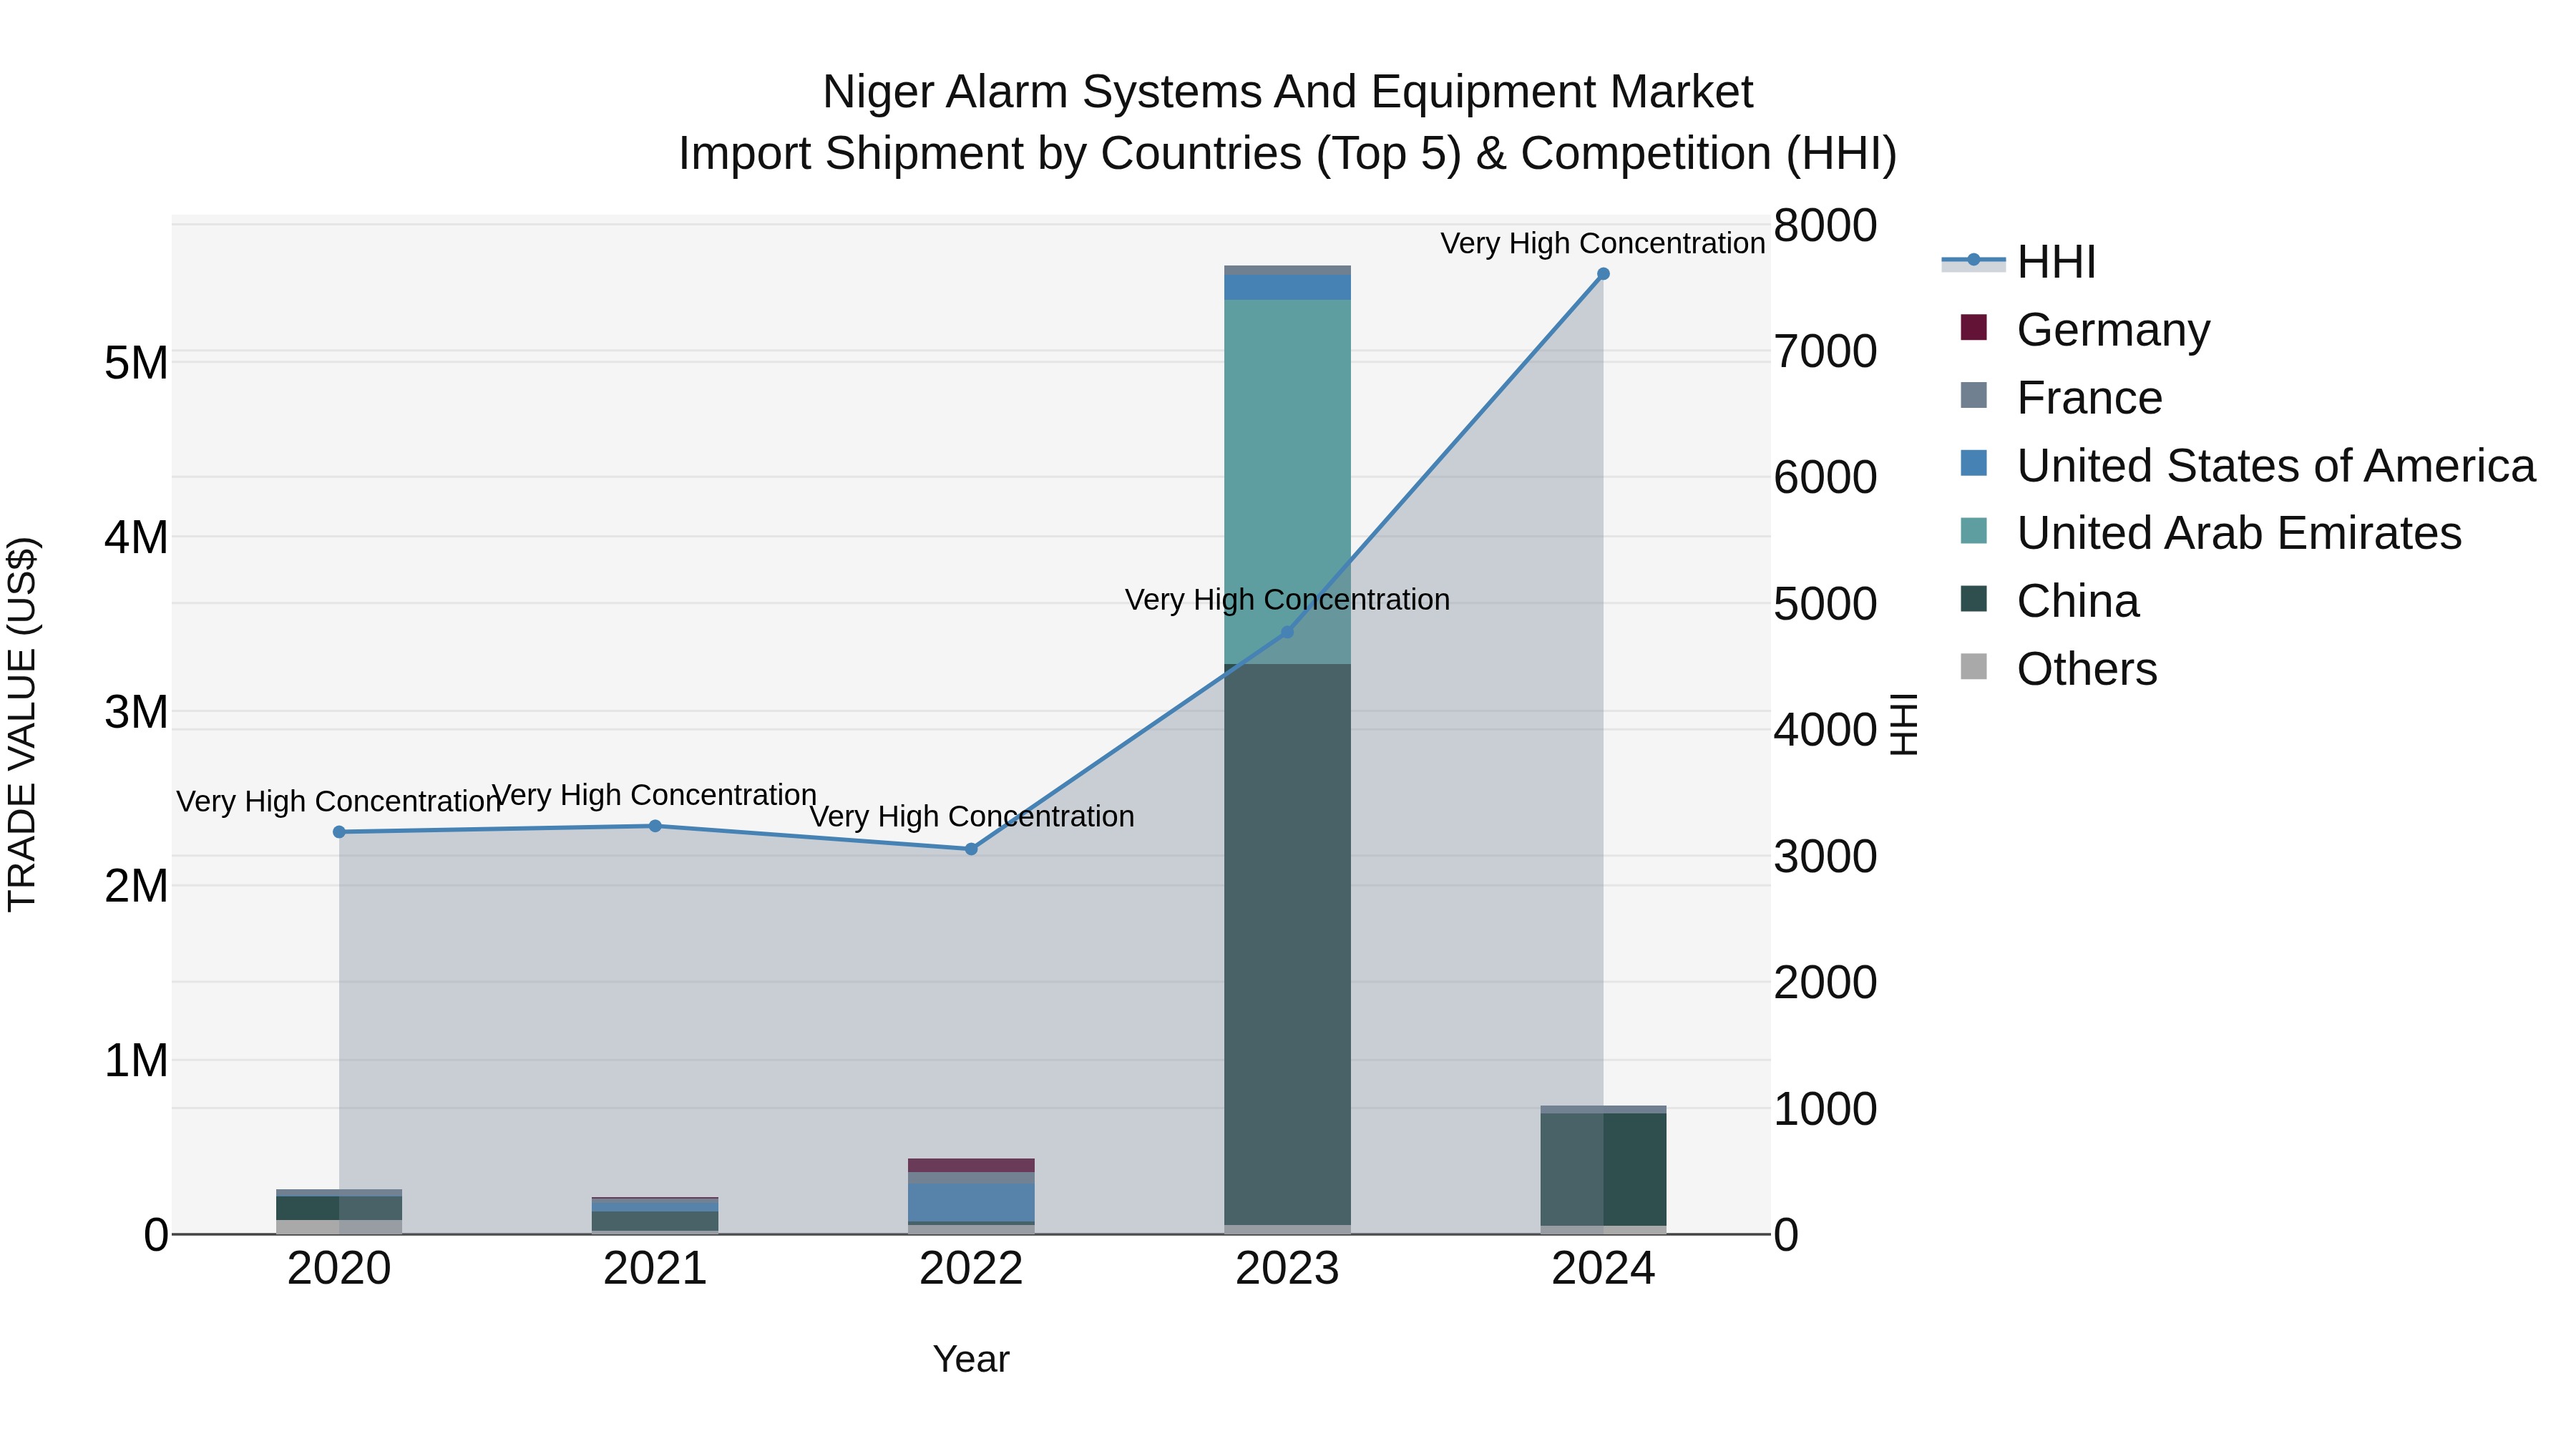Viewport: 2576px width, 1449px height.
Task: Click the France segment atop the 2023 bar
Action: coord(1287,271)
